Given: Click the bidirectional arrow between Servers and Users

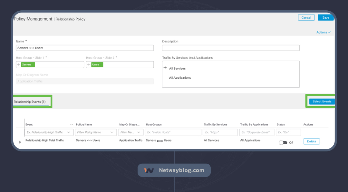Looking at the screenshot, I should (x=160, y=141).
